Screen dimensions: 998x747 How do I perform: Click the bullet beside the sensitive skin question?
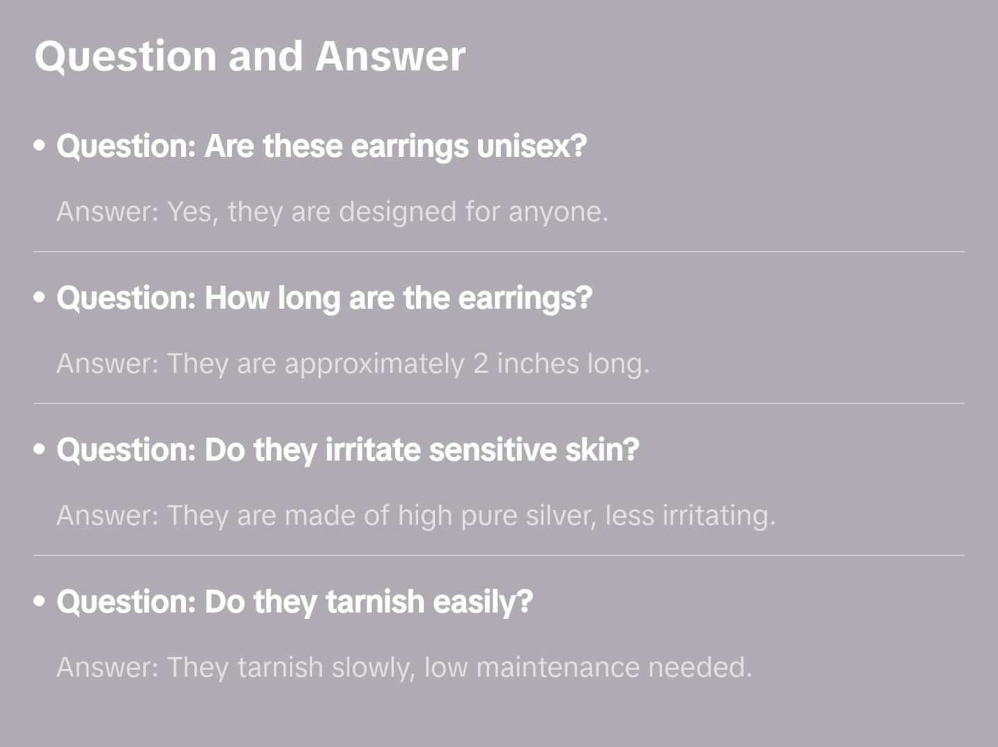click(x=40, y=449)
